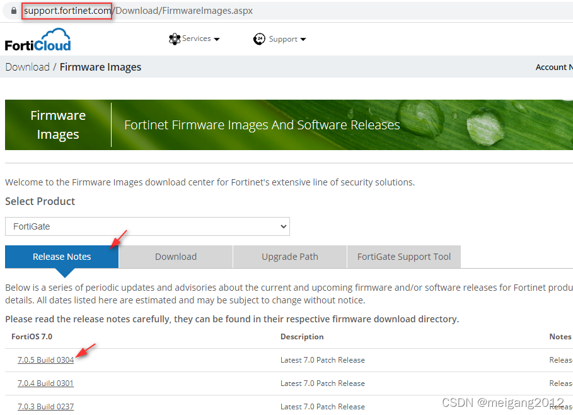Click the FortiCloud logo
The width and height of the screenshot is (573, 415).
pos(38,40)
